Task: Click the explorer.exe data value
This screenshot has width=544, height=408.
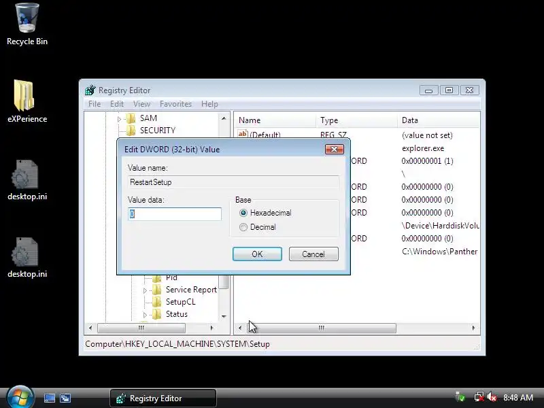Action: [423, 148]
